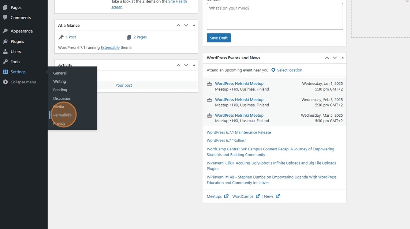Screen dimensions: 410x229
Task: Click the 2 Pages link
Action: 140,37
